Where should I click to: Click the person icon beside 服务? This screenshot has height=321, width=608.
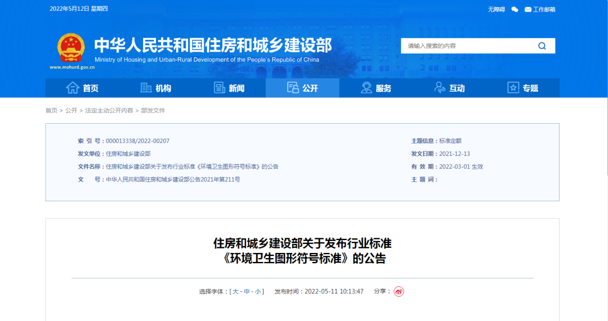click(366, 88)
